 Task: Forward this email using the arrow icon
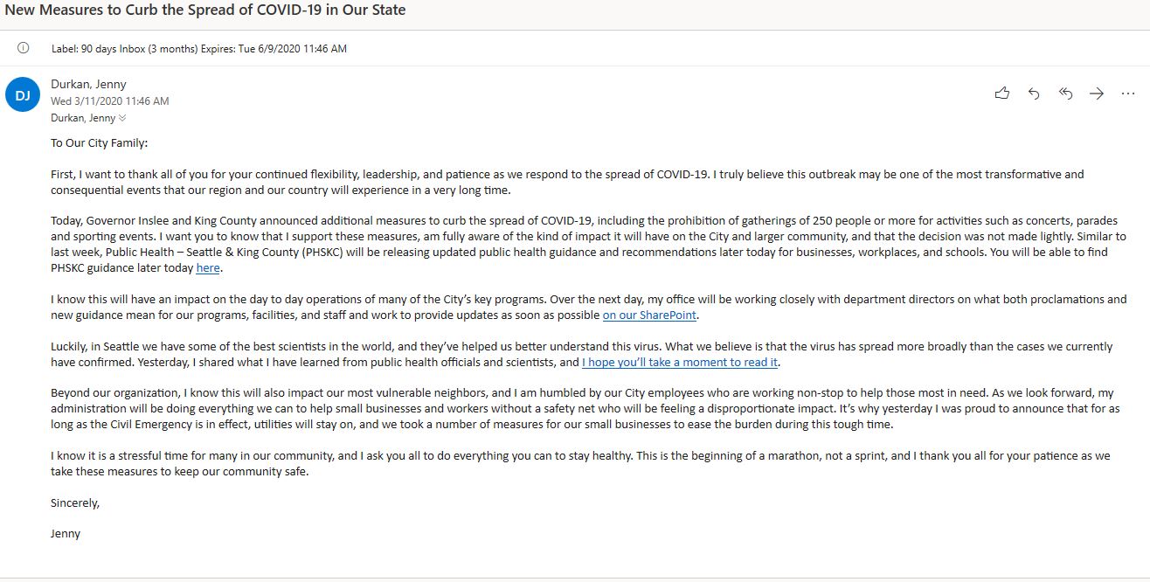tap(1097, 94)
